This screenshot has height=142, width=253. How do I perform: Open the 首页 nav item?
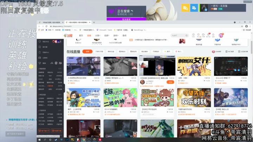(x=81, y=35)
